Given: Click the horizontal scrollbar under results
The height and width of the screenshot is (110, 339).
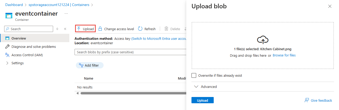Looking at the screenshot, I should [x=131, y=93].
